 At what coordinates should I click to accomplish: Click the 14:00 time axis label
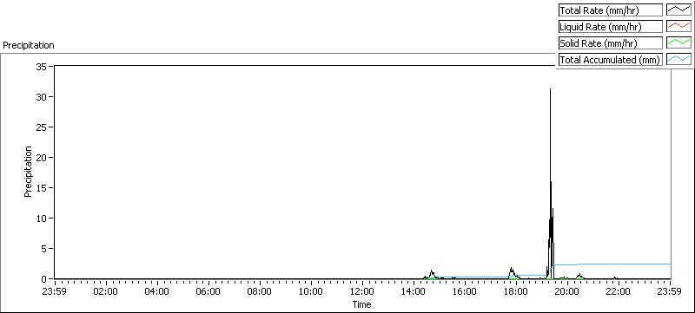[414, 291]
